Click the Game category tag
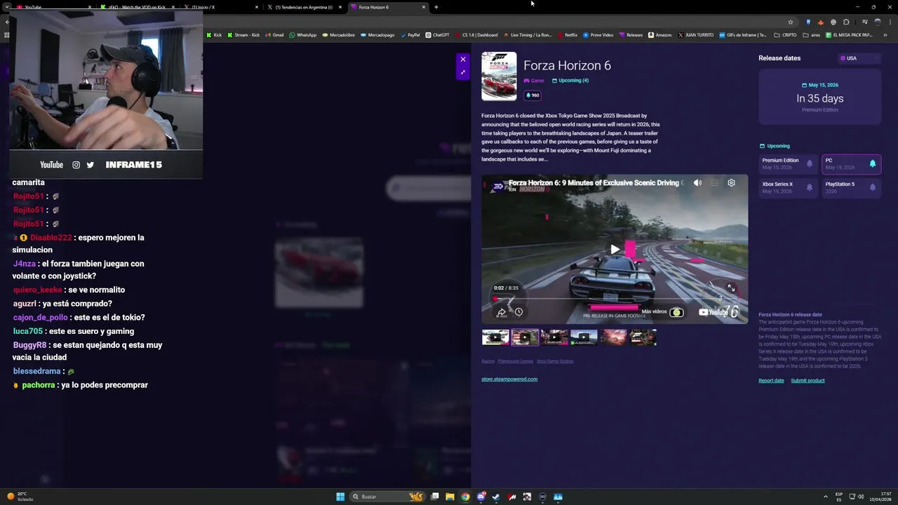This screenshot has width=898, height=505. click(x=534, y=81)
